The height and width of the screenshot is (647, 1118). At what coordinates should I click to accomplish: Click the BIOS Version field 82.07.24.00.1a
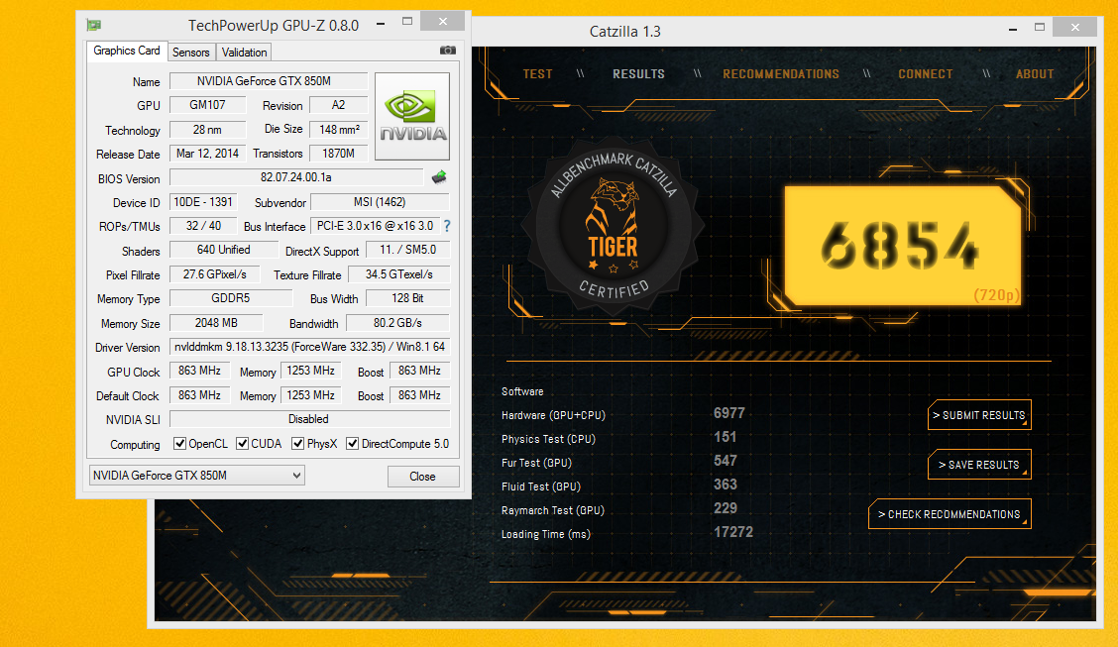[296, 177]
